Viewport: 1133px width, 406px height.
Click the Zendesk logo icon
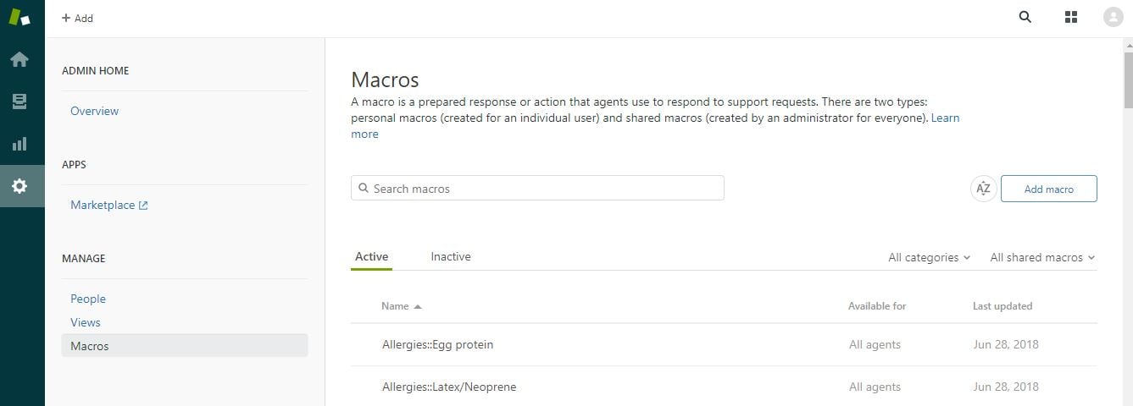19,17
